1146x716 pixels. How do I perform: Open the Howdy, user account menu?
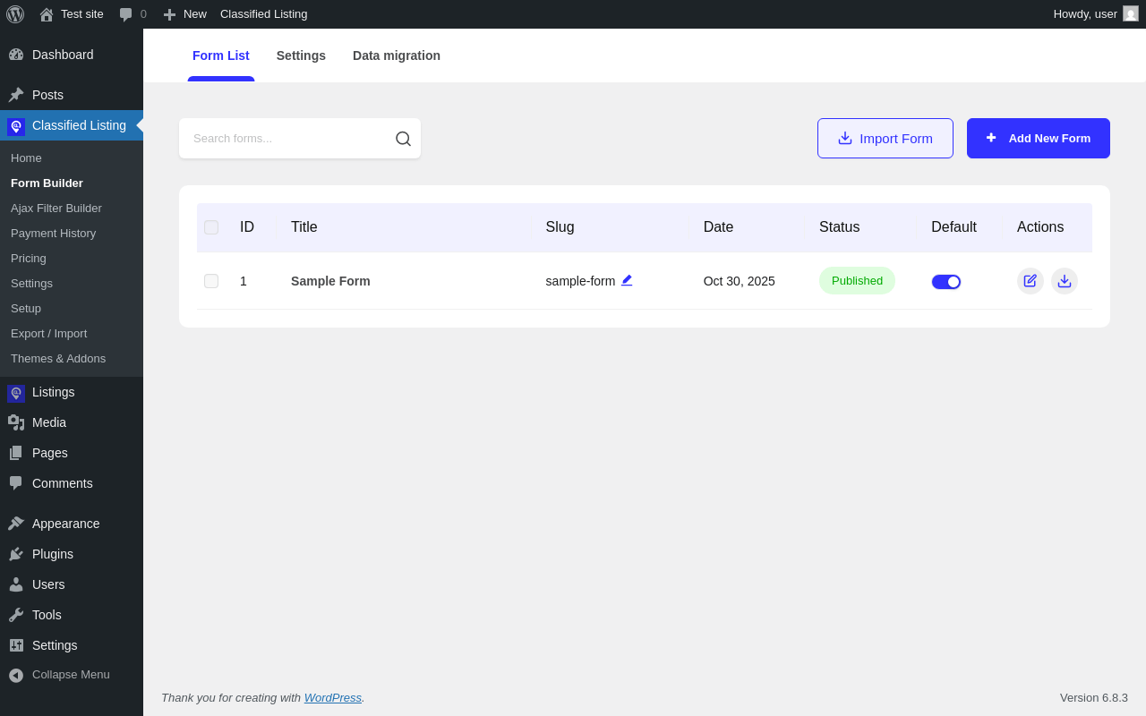[1084, 14]
